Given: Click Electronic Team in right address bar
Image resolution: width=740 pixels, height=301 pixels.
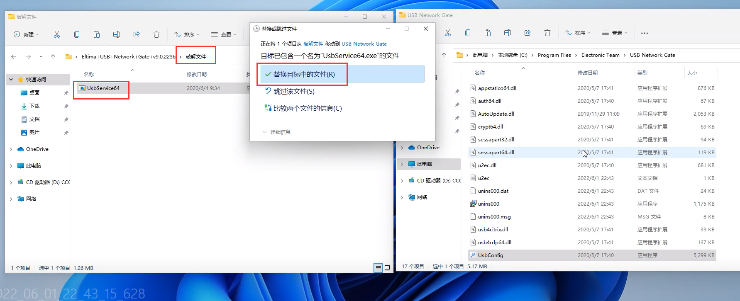Looking at the screenshot, I should coord(600,55).
